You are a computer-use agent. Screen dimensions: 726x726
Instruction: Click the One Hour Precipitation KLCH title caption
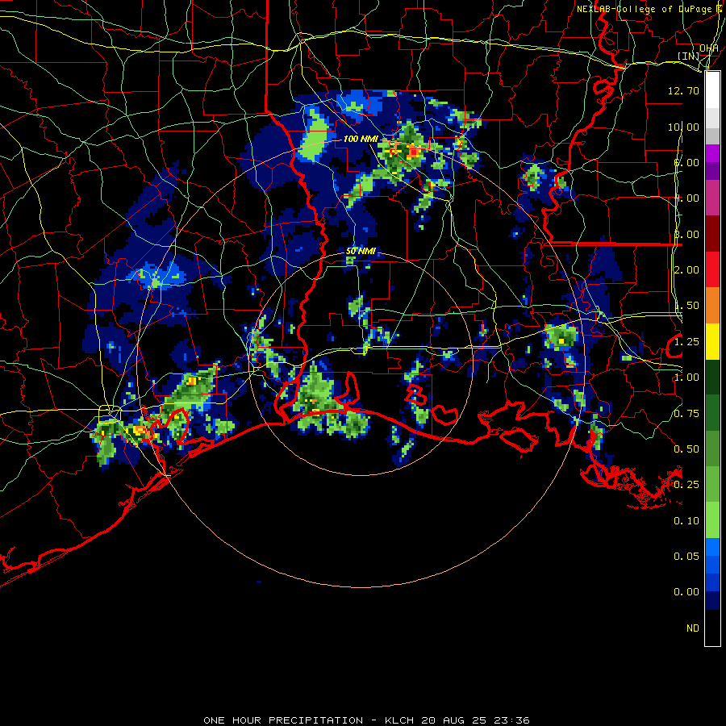[366, 720]
